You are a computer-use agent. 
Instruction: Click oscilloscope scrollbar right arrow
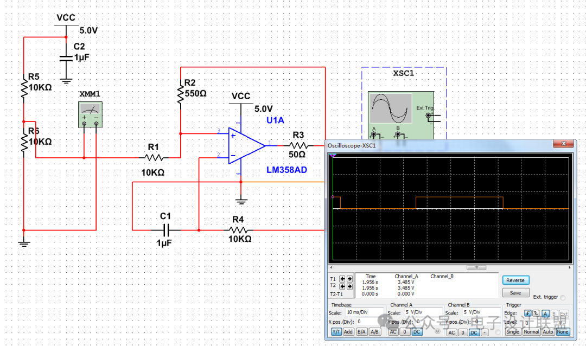tap(570, 267)
